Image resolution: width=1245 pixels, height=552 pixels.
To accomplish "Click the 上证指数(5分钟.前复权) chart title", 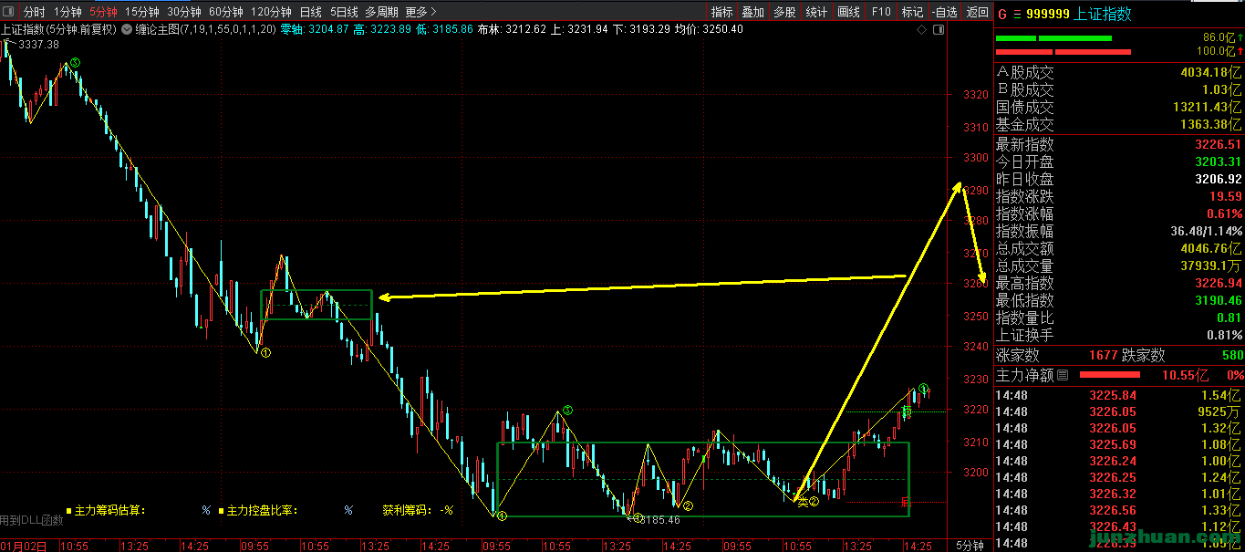I will (58, 29).
